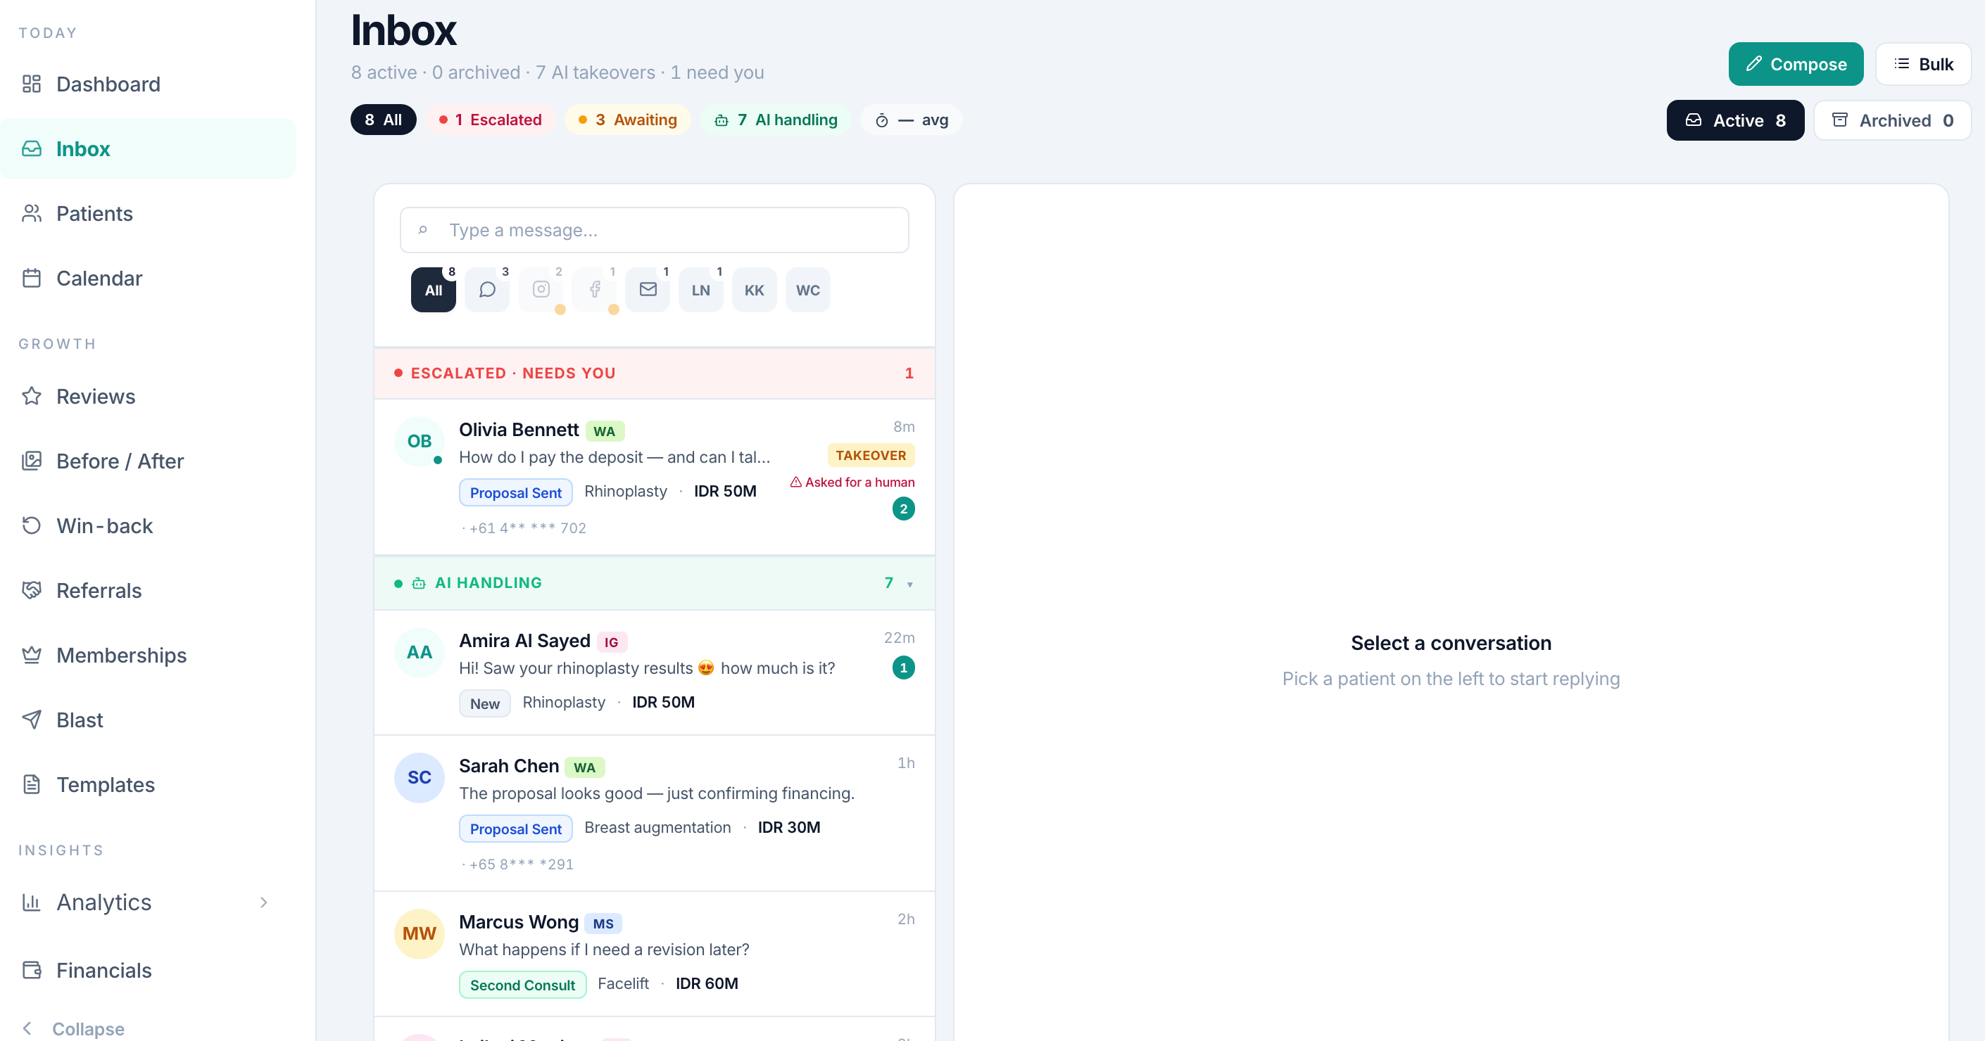Click the Second Consult tag
Screen dimensions: 1985x1041
pos(522,985)
